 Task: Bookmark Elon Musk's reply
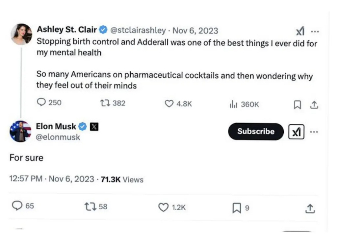[x=237, y=208]
